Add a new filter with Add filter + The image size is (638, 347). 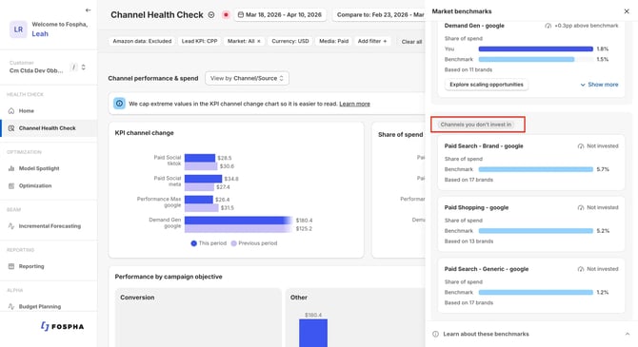coord(372,41)
